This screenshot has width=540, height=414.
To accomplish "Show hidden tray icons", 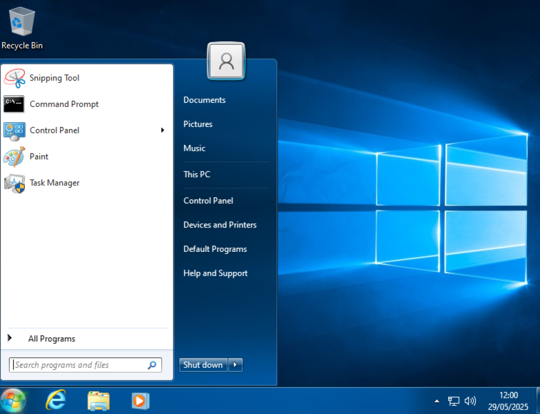I will 436,400.
